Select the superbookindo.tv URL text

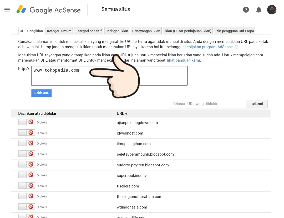click(132, 176)
